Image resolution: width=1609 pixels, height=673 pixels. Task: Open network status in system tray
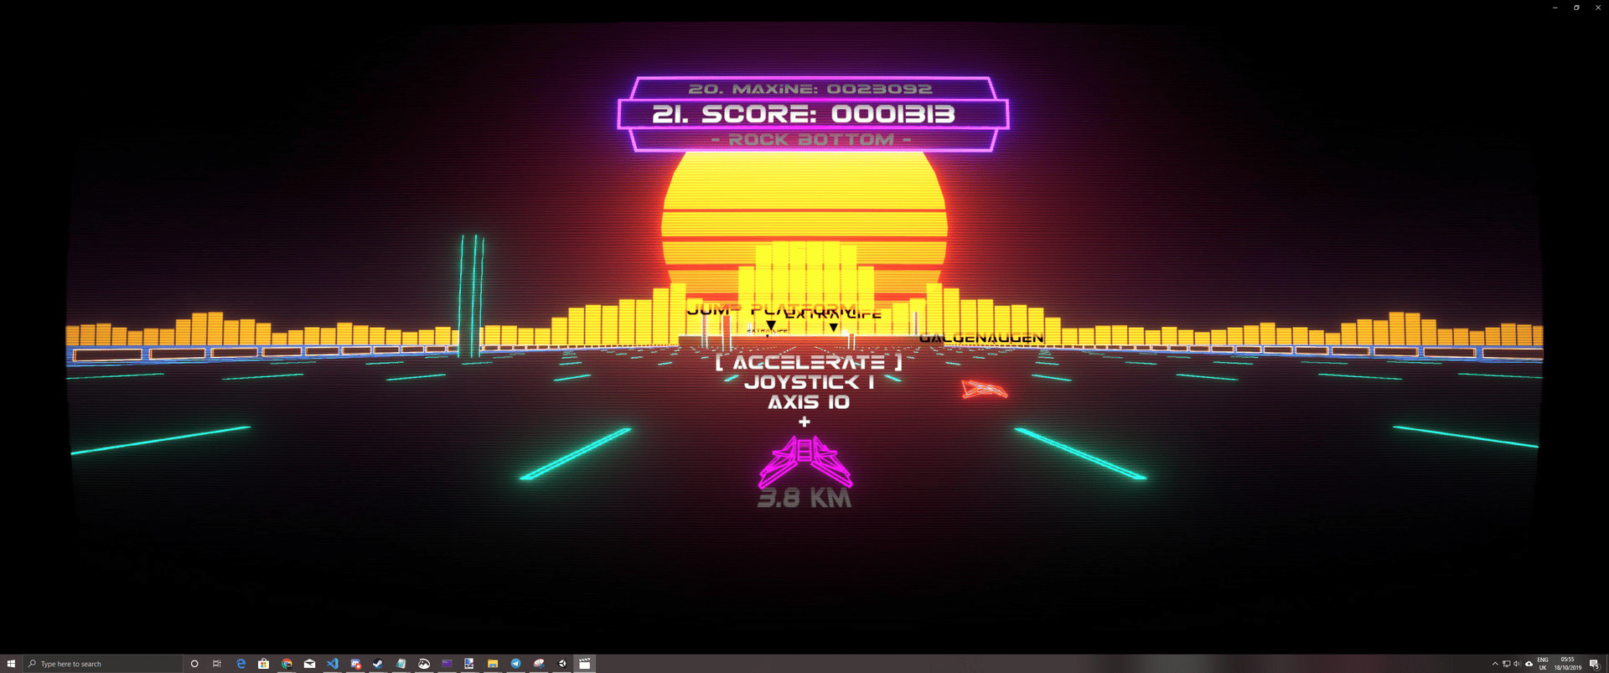coord(1506,664)
